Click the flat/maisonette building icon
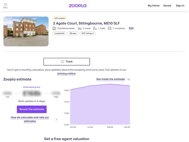 54,29
